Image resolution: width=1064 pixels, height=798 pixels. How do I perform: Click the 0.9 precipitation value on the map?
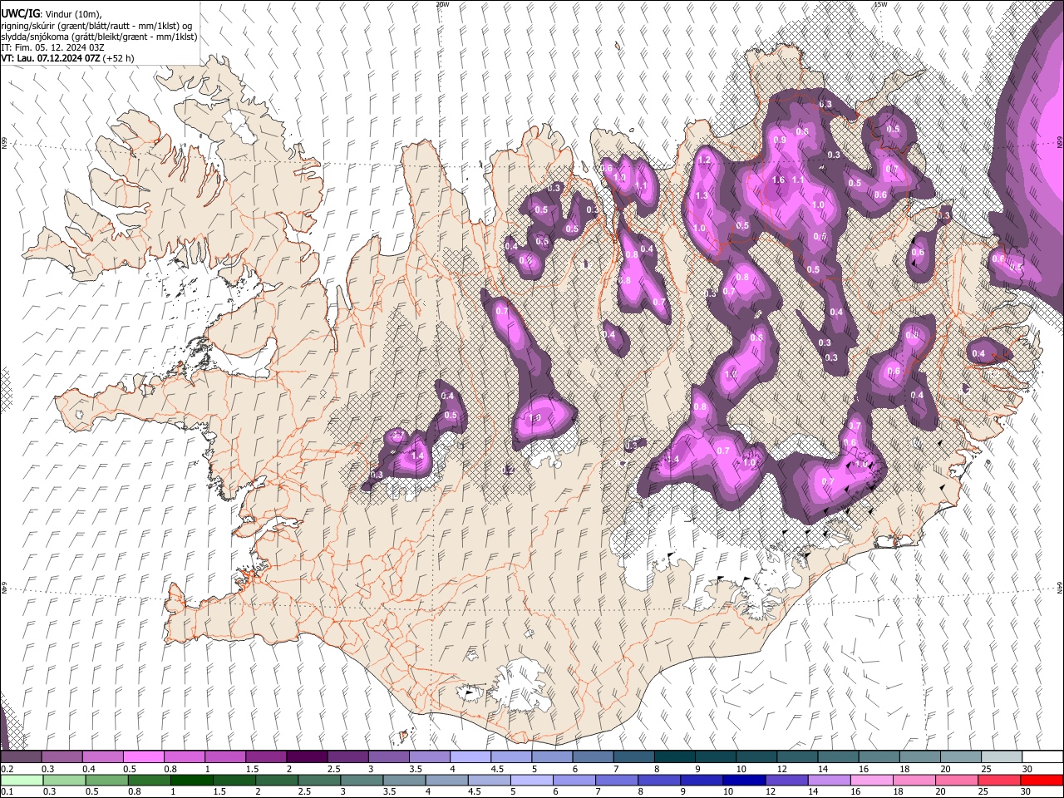(x=780, y=140)
